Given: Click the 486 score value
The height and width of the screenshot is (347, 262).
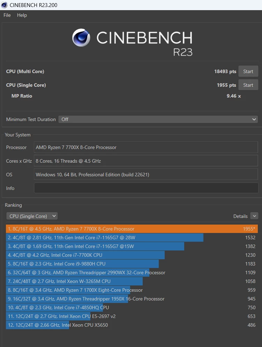Looking at the screenshot, I should click(252, 325).
